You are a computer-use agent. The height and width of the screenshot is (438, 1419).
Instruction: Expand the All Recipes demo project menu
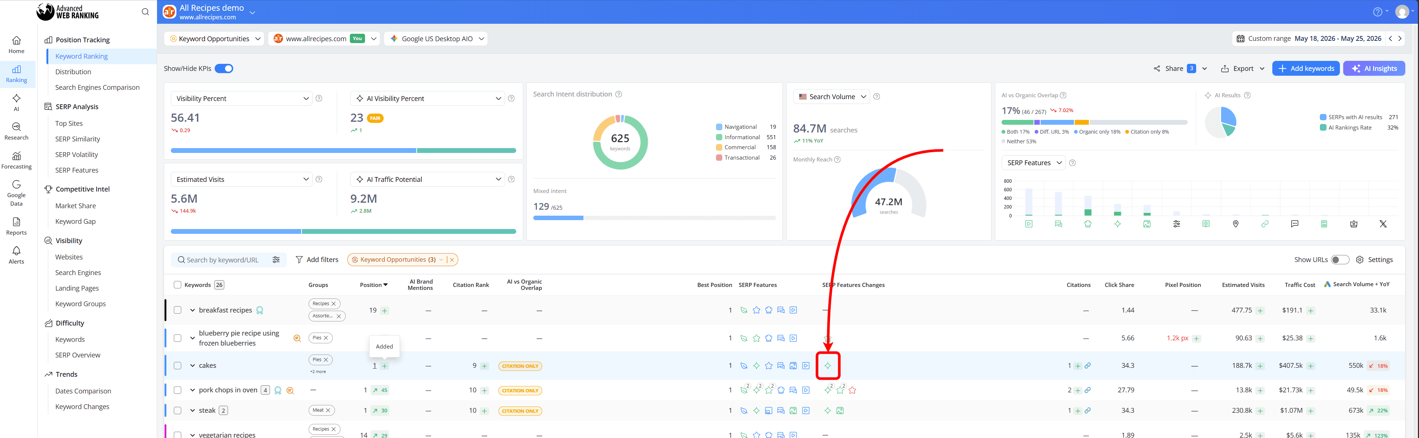pos(252,12)
